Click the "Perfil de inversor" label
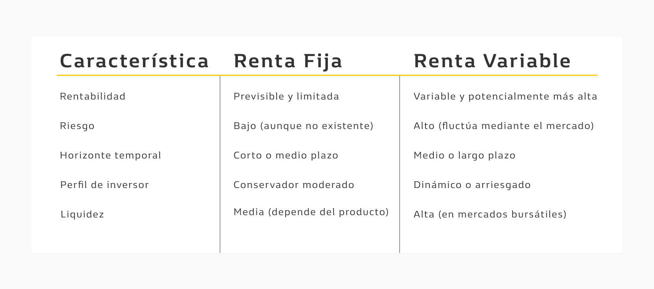This screenshot has height=289, width=654. tap(104, 185)
